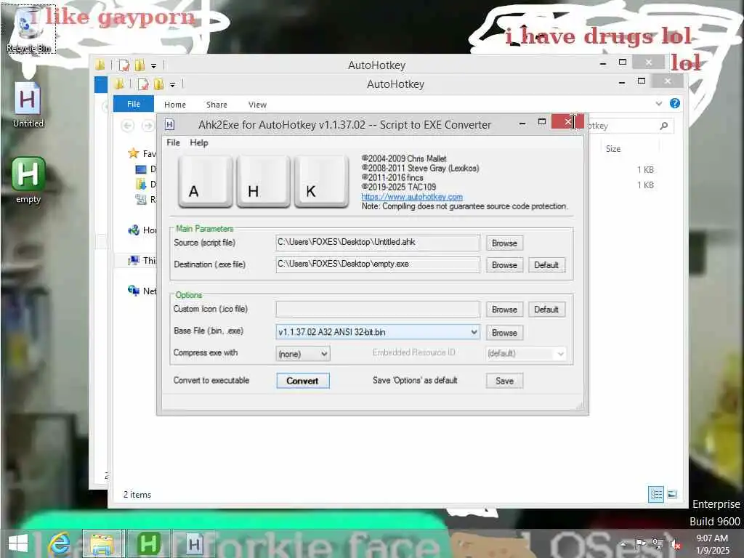Open Windows Start button

pyautogui.click(x=18, y=543)
